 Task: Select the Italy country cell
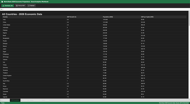pos(34,83)
